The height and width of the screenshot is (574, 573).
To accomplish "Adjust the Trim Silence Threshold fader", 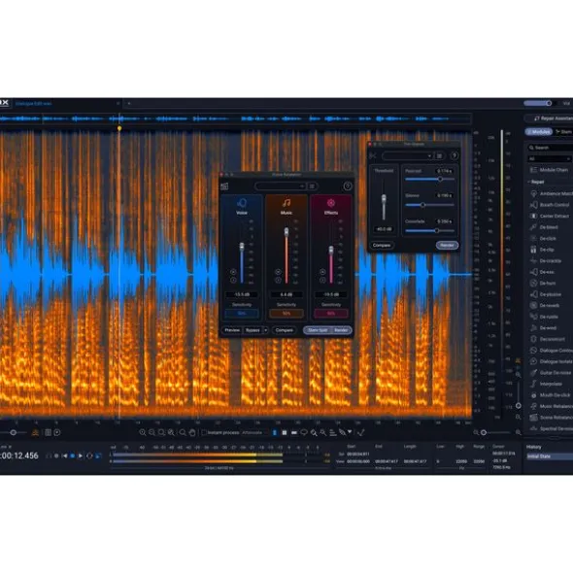I will [x=384, y=200].
